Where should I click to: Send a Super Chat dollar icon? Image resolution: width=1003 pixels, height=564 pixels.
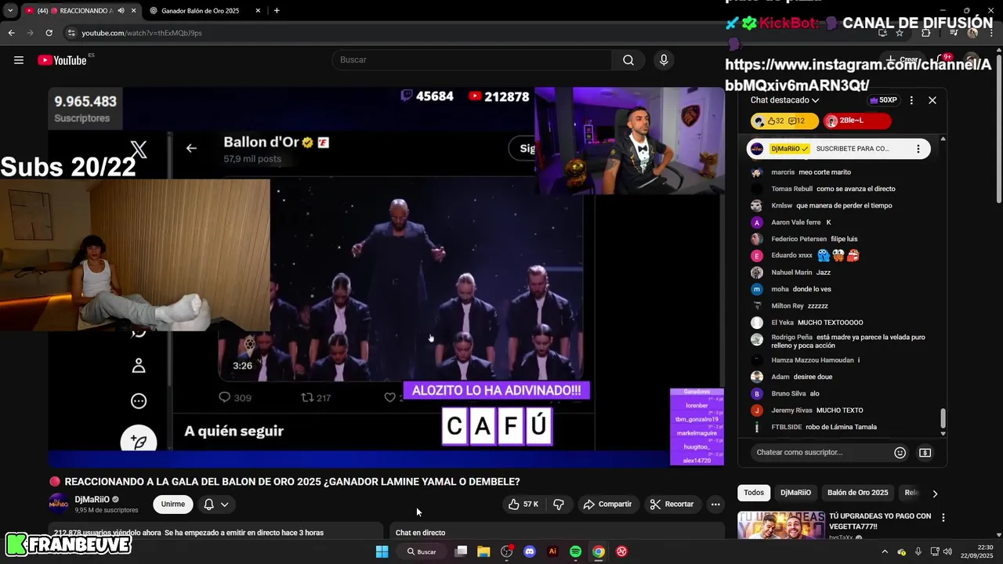click(925, 453)
